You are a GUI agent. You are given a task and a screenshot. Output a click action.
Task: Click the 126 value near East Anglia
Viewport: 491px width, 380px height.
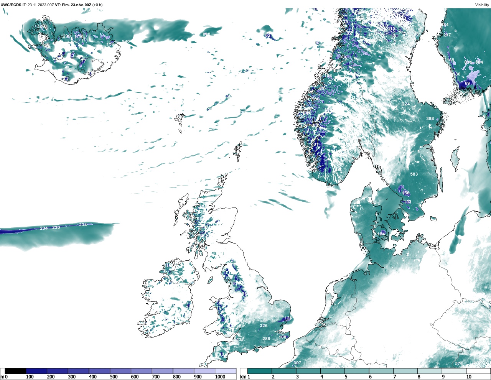[288, 318]
